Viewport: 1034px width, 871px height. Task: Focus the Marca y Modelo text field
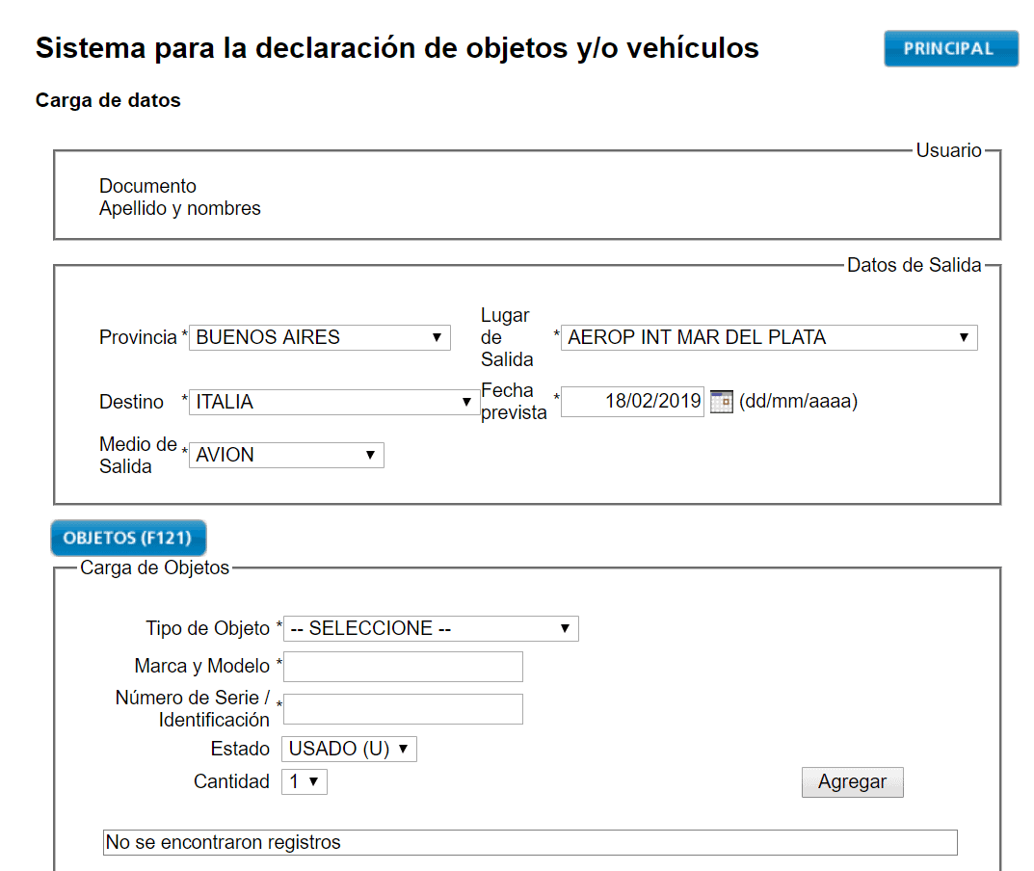point(403,666)
